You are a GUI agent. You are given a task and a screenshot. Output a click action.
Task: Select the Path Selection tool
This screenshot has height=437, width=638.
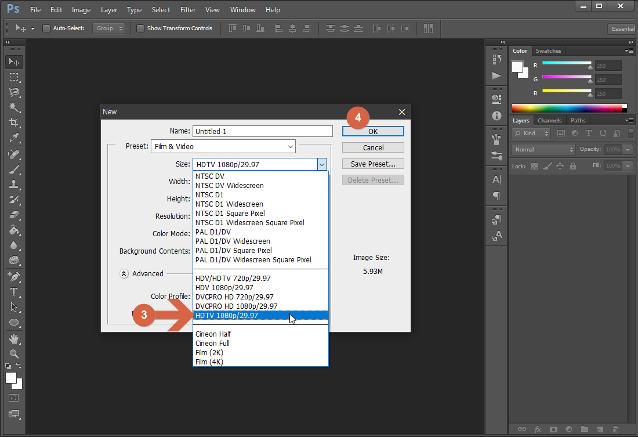pos(14,307)
